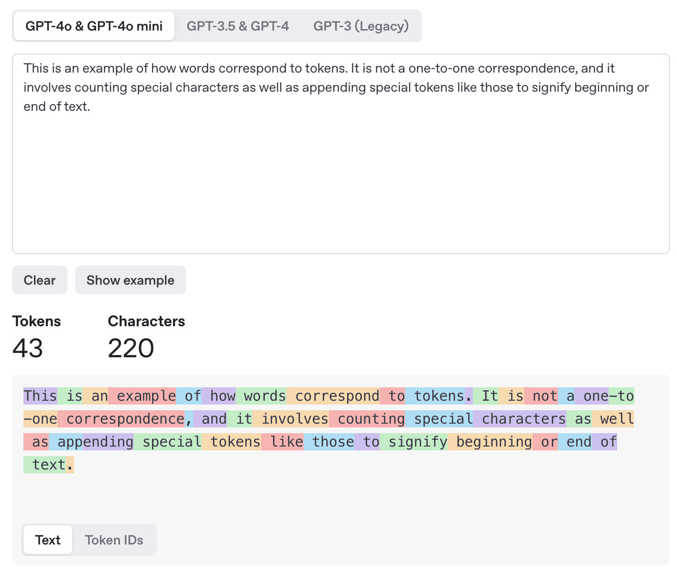Click the highlighted "words" token

click(x=262, y=396)
